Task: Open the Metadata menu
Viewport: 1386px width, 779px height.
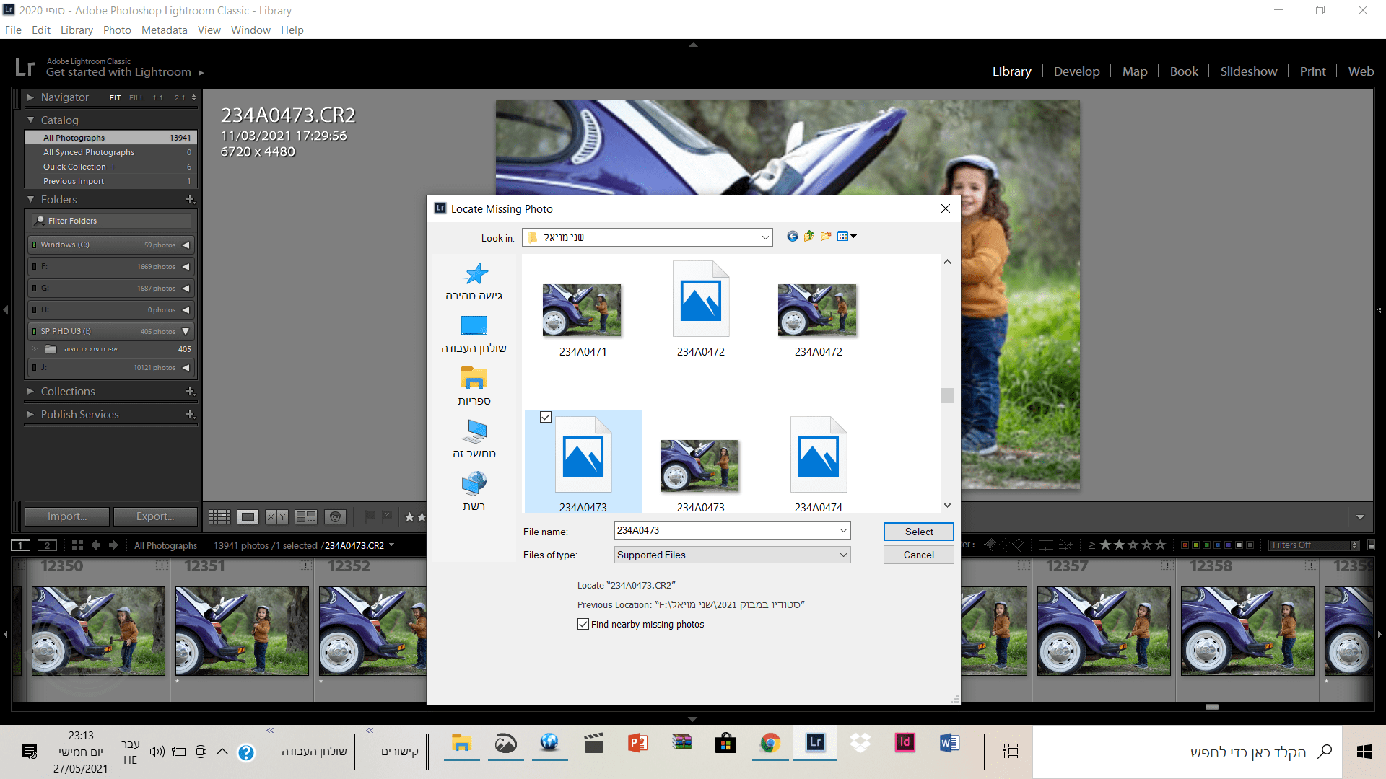Action: point(164,30)
